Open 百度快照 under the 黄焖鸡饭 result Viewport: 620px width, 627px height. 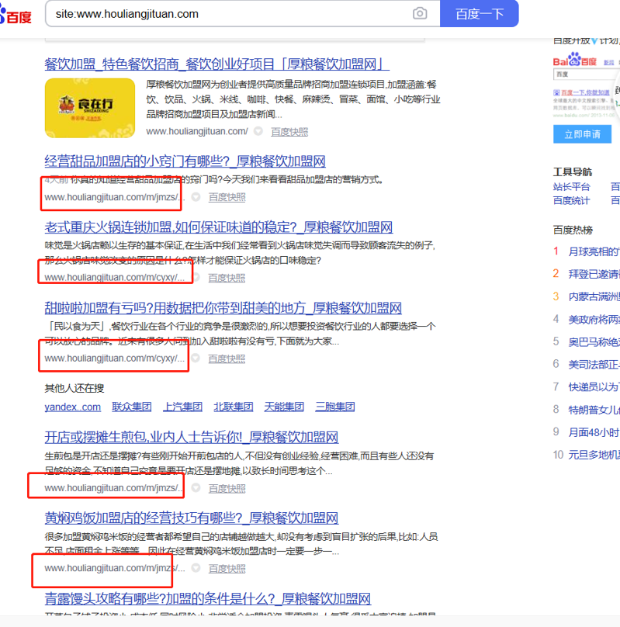tap(227, 568)
